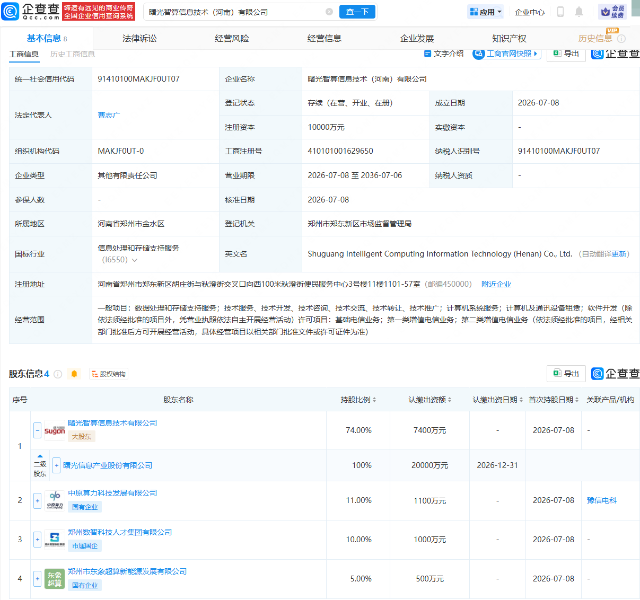Switch to the 经营风险 tab

pos(232,38)
